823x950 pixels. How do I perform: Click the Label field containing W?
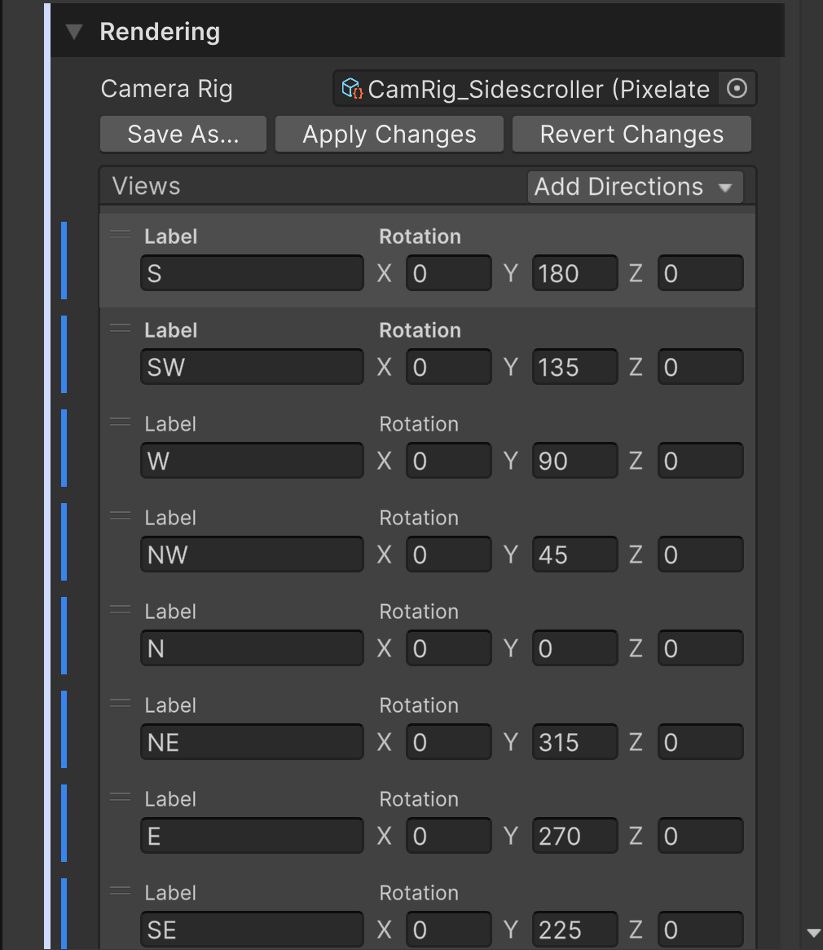pos(252,461)
